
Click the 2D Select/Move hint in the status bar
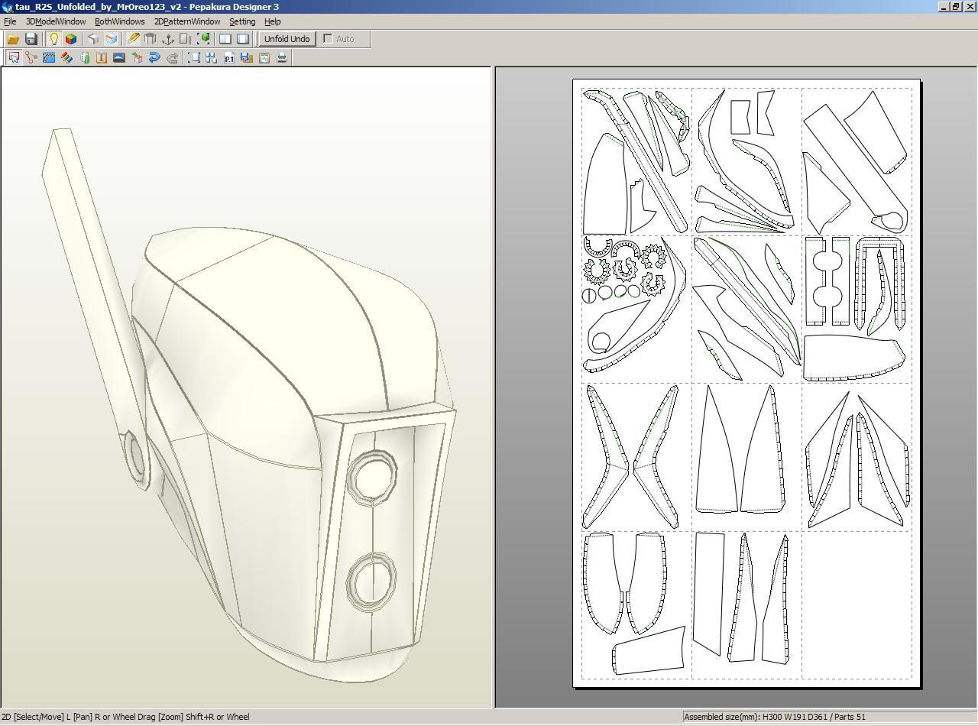tap(125, 717)
